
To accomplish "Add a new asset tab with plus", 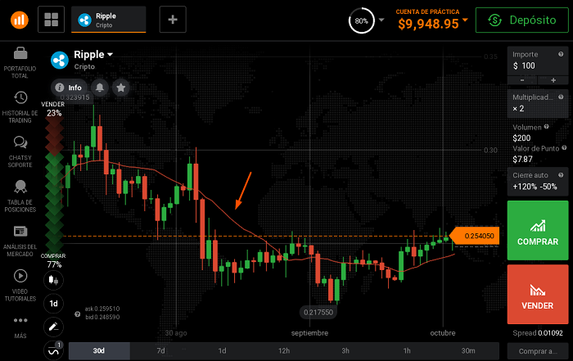I will (x=173, y=20).
